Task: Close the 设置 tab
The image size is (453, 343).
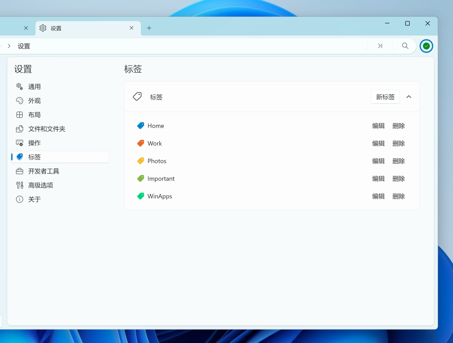Action: [x=131, y=28]
